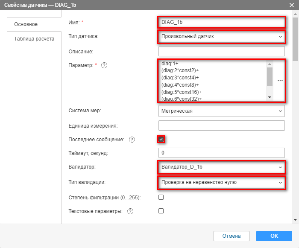Screen dimensions: 299x248
Task: Open parameter editor via three-dots button
Action: [280, 81]
